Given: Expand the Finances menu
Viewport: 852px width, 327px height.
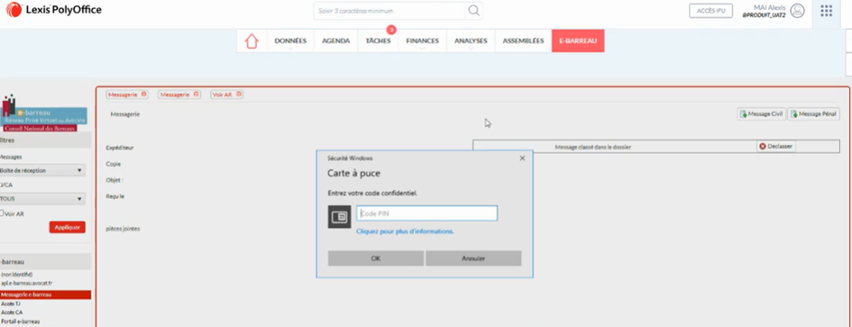Looking at the screenshot, I should point(422,41).
